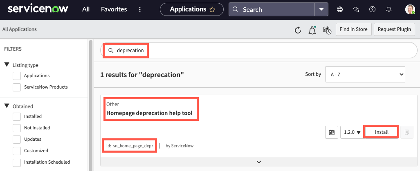Screen dimensions: 420x171
Task: Click the refresh applications icon
Action: point(298,31)
